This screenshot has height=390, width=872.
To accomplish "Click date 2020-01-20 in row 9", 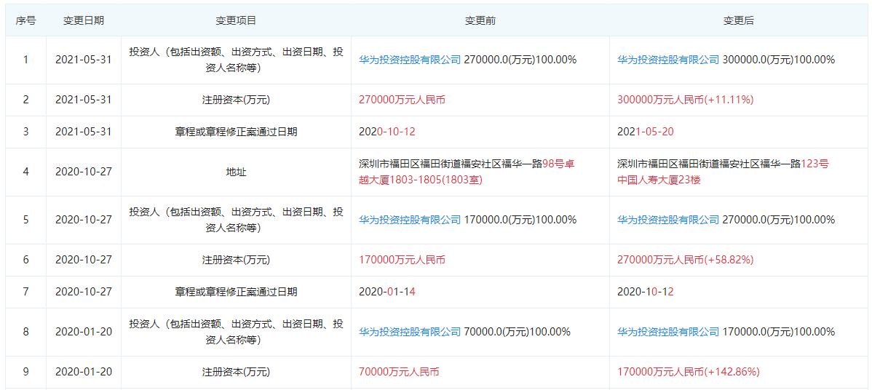I will pos(84,372).
